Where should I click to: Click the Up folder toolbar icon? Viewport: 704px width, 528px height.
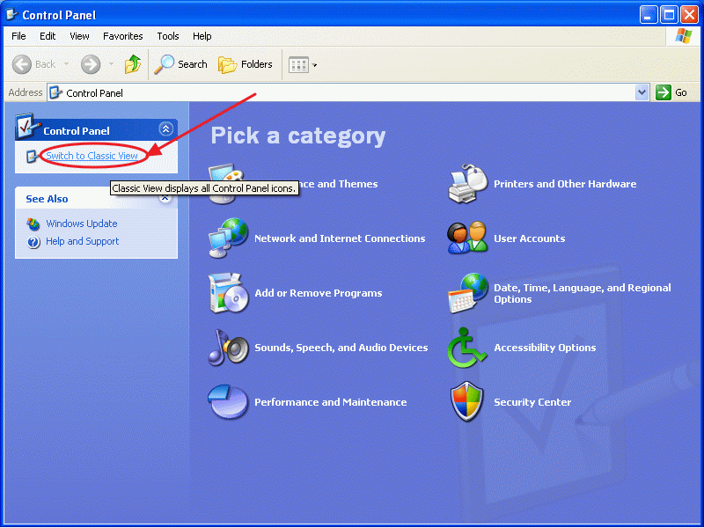coord(133,64)
